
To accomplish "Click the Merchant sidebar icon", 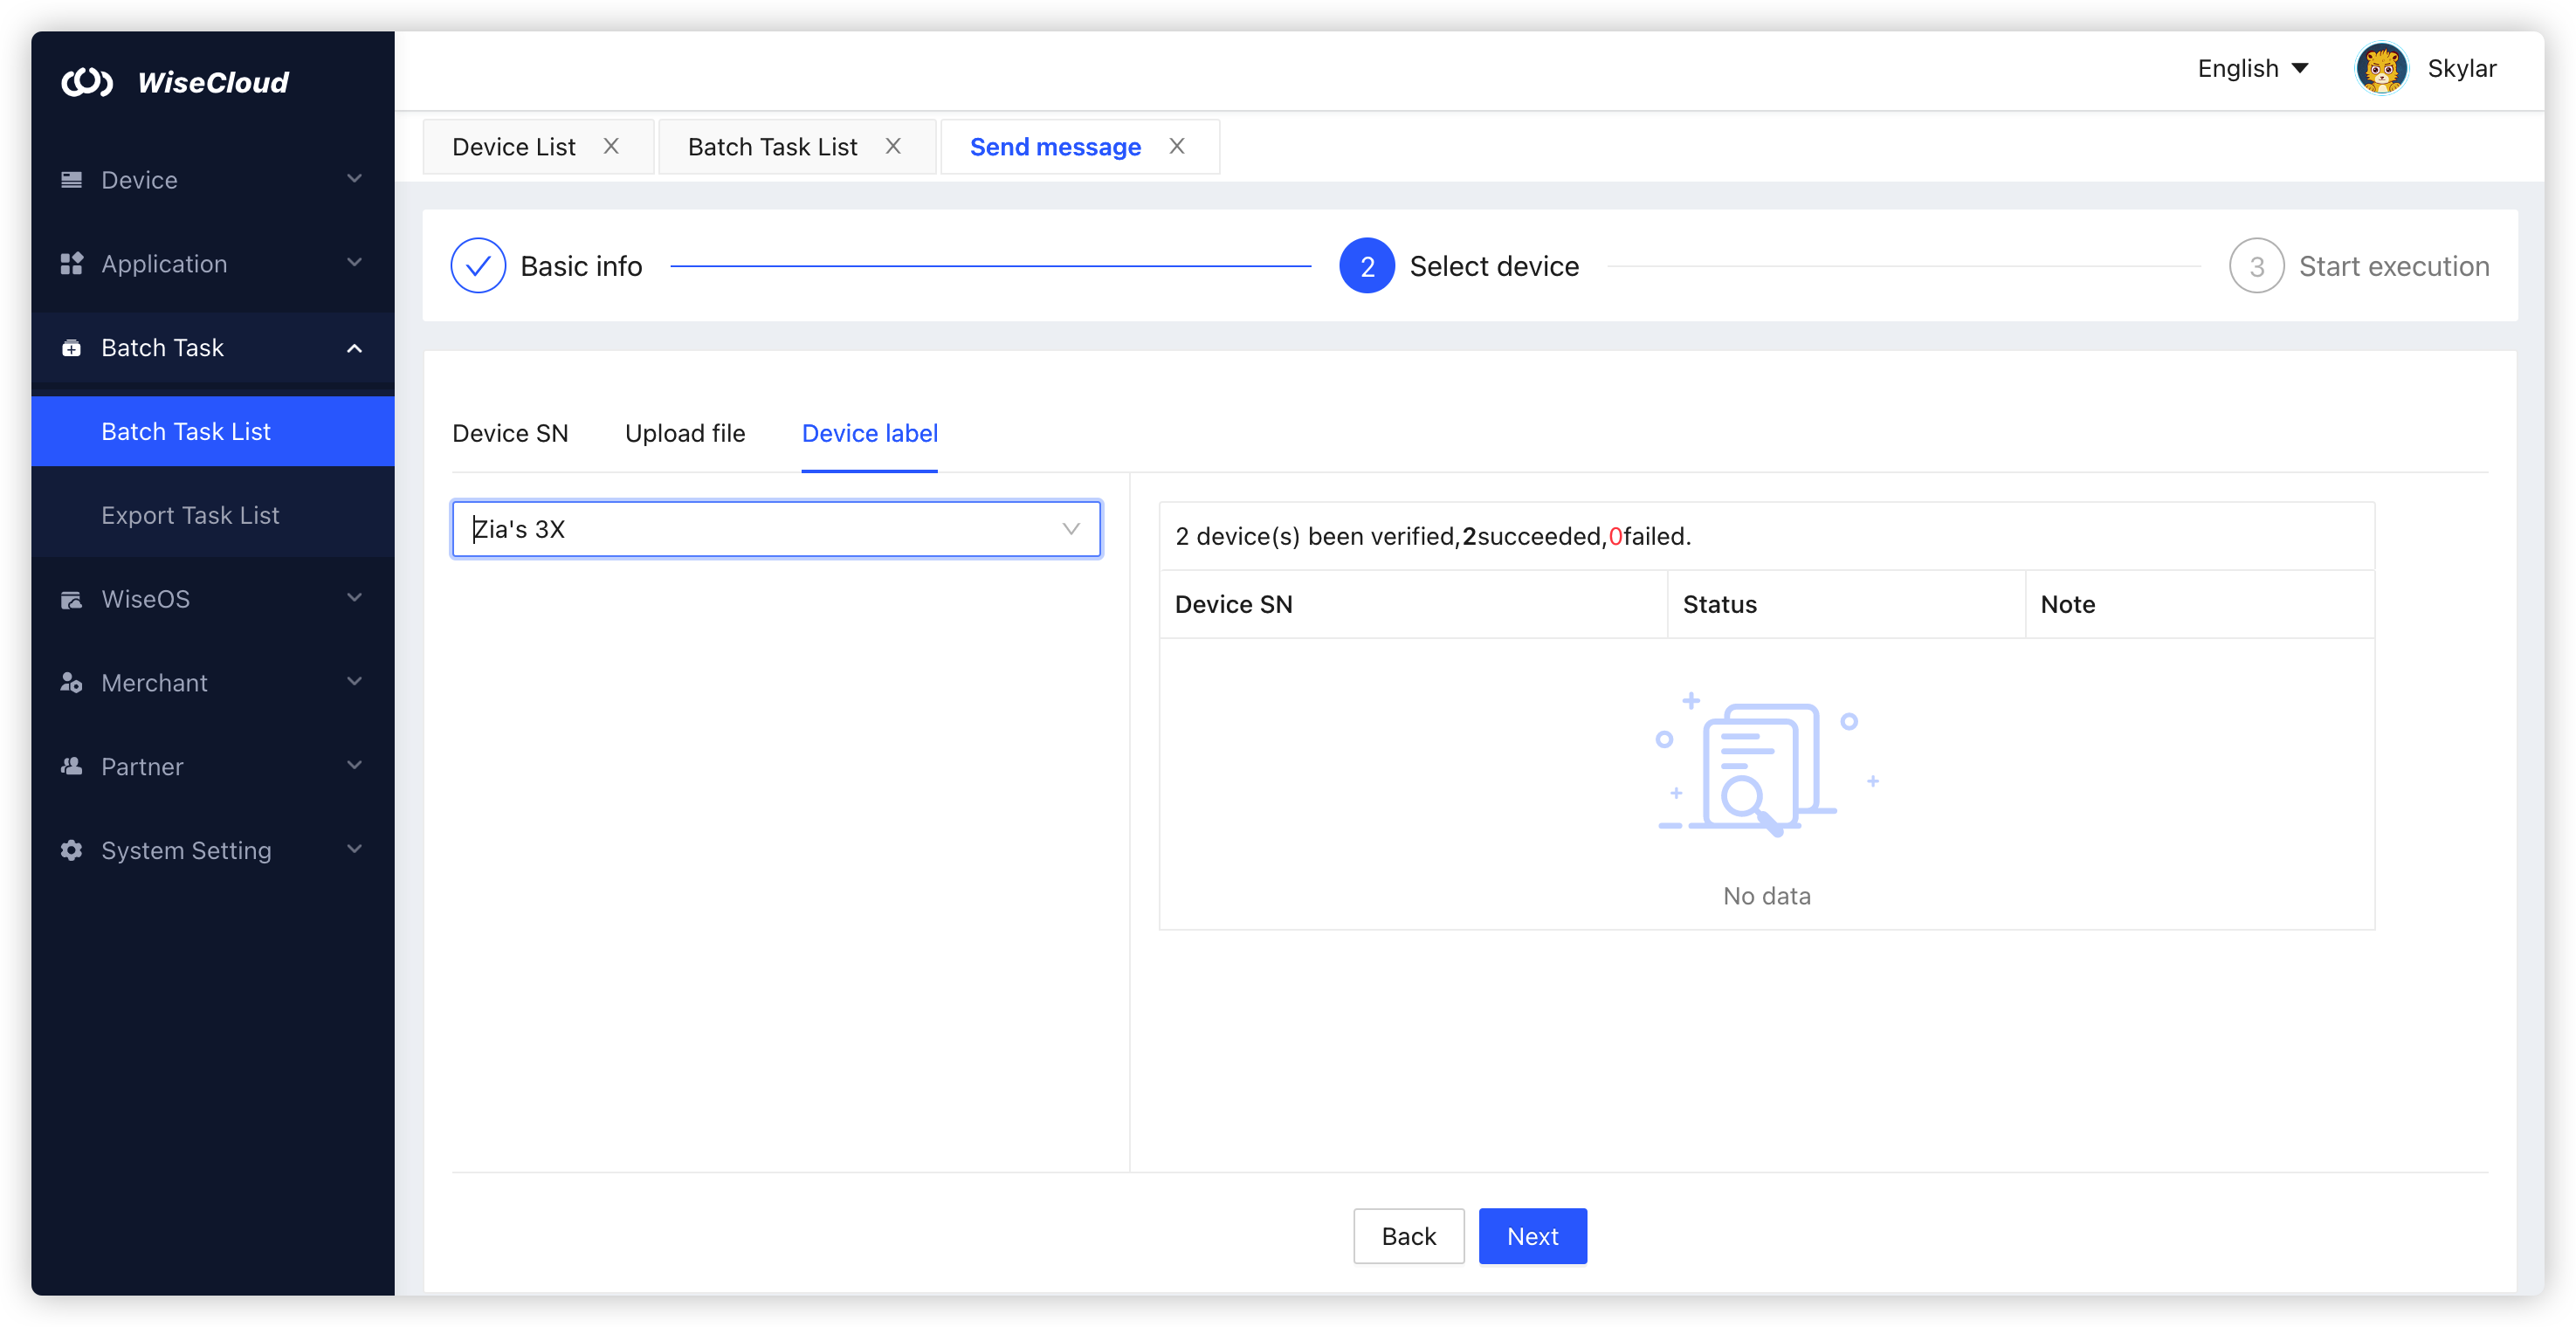I will 71,683.
